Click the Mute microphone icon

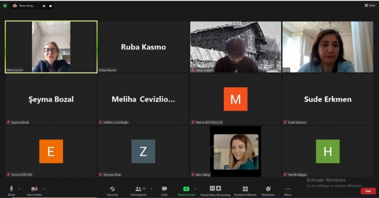(11, 189)
